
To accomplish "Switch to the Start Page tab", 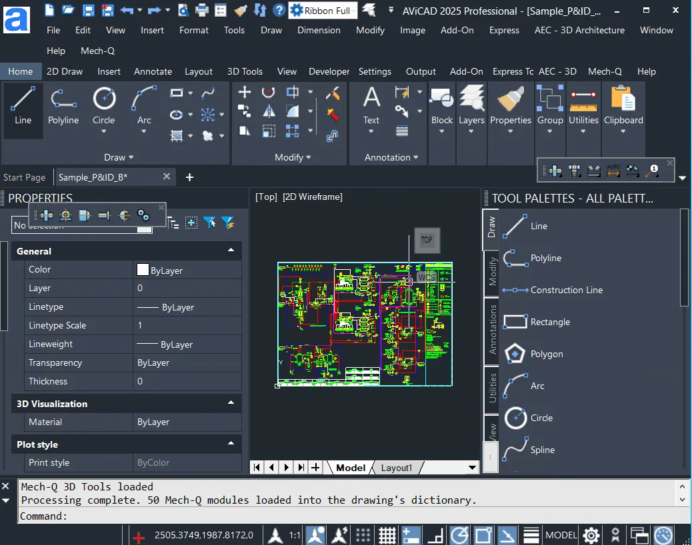I will (24, 177).
